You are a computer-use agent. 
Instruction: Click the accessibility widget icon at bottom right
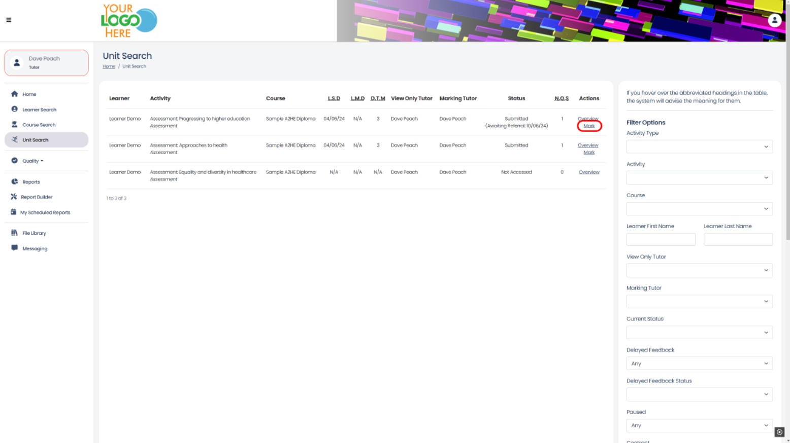coord(779,432)
